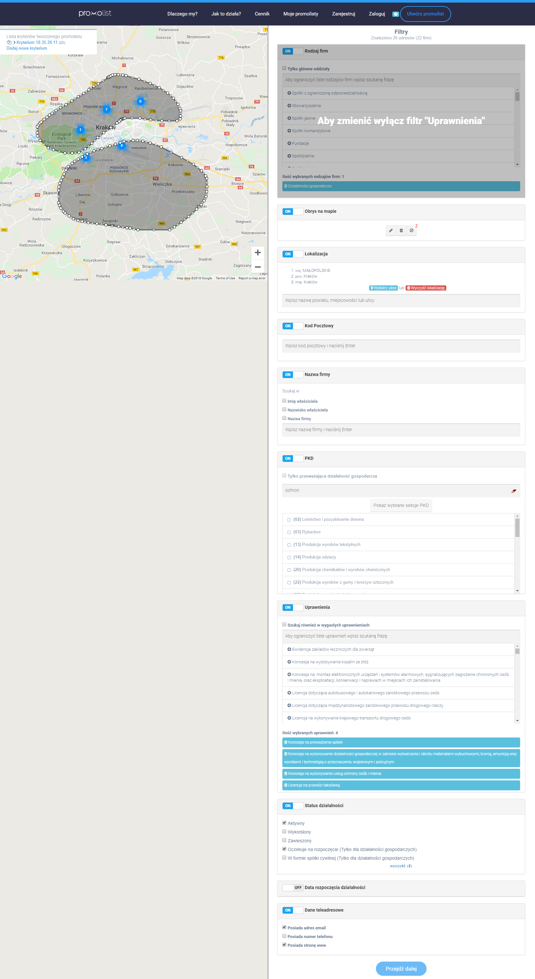Click the eraser icon in PKD search field
This screenshot has height=979, width=535.
514,491
